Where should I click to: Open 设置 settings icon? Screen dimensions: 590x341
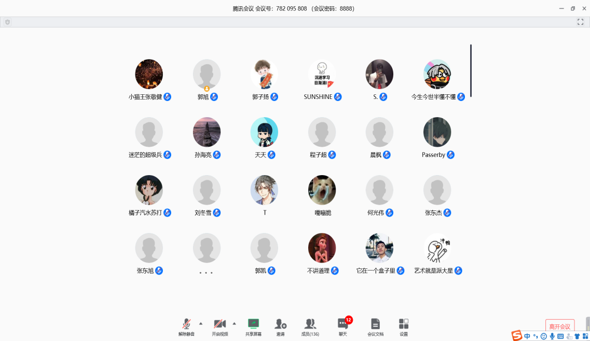pyautogui.click(x=404, y=326)
